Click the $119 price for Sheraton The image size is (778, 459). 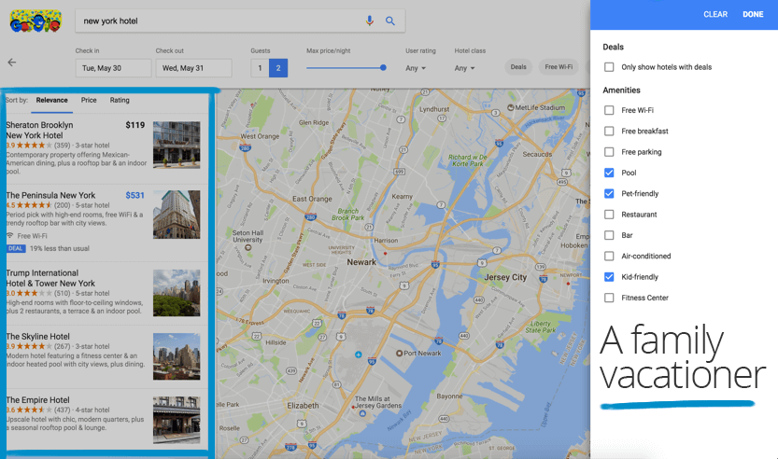coord(134,125)
